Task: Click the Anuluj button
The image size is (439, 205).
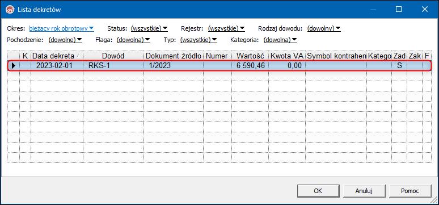Action: (x=364, y=191)
